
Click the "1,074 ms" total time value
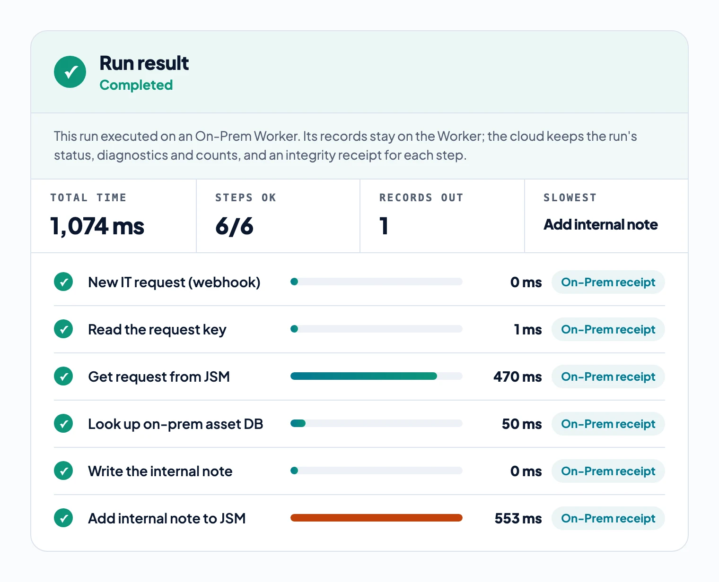(x=97, y=226)
